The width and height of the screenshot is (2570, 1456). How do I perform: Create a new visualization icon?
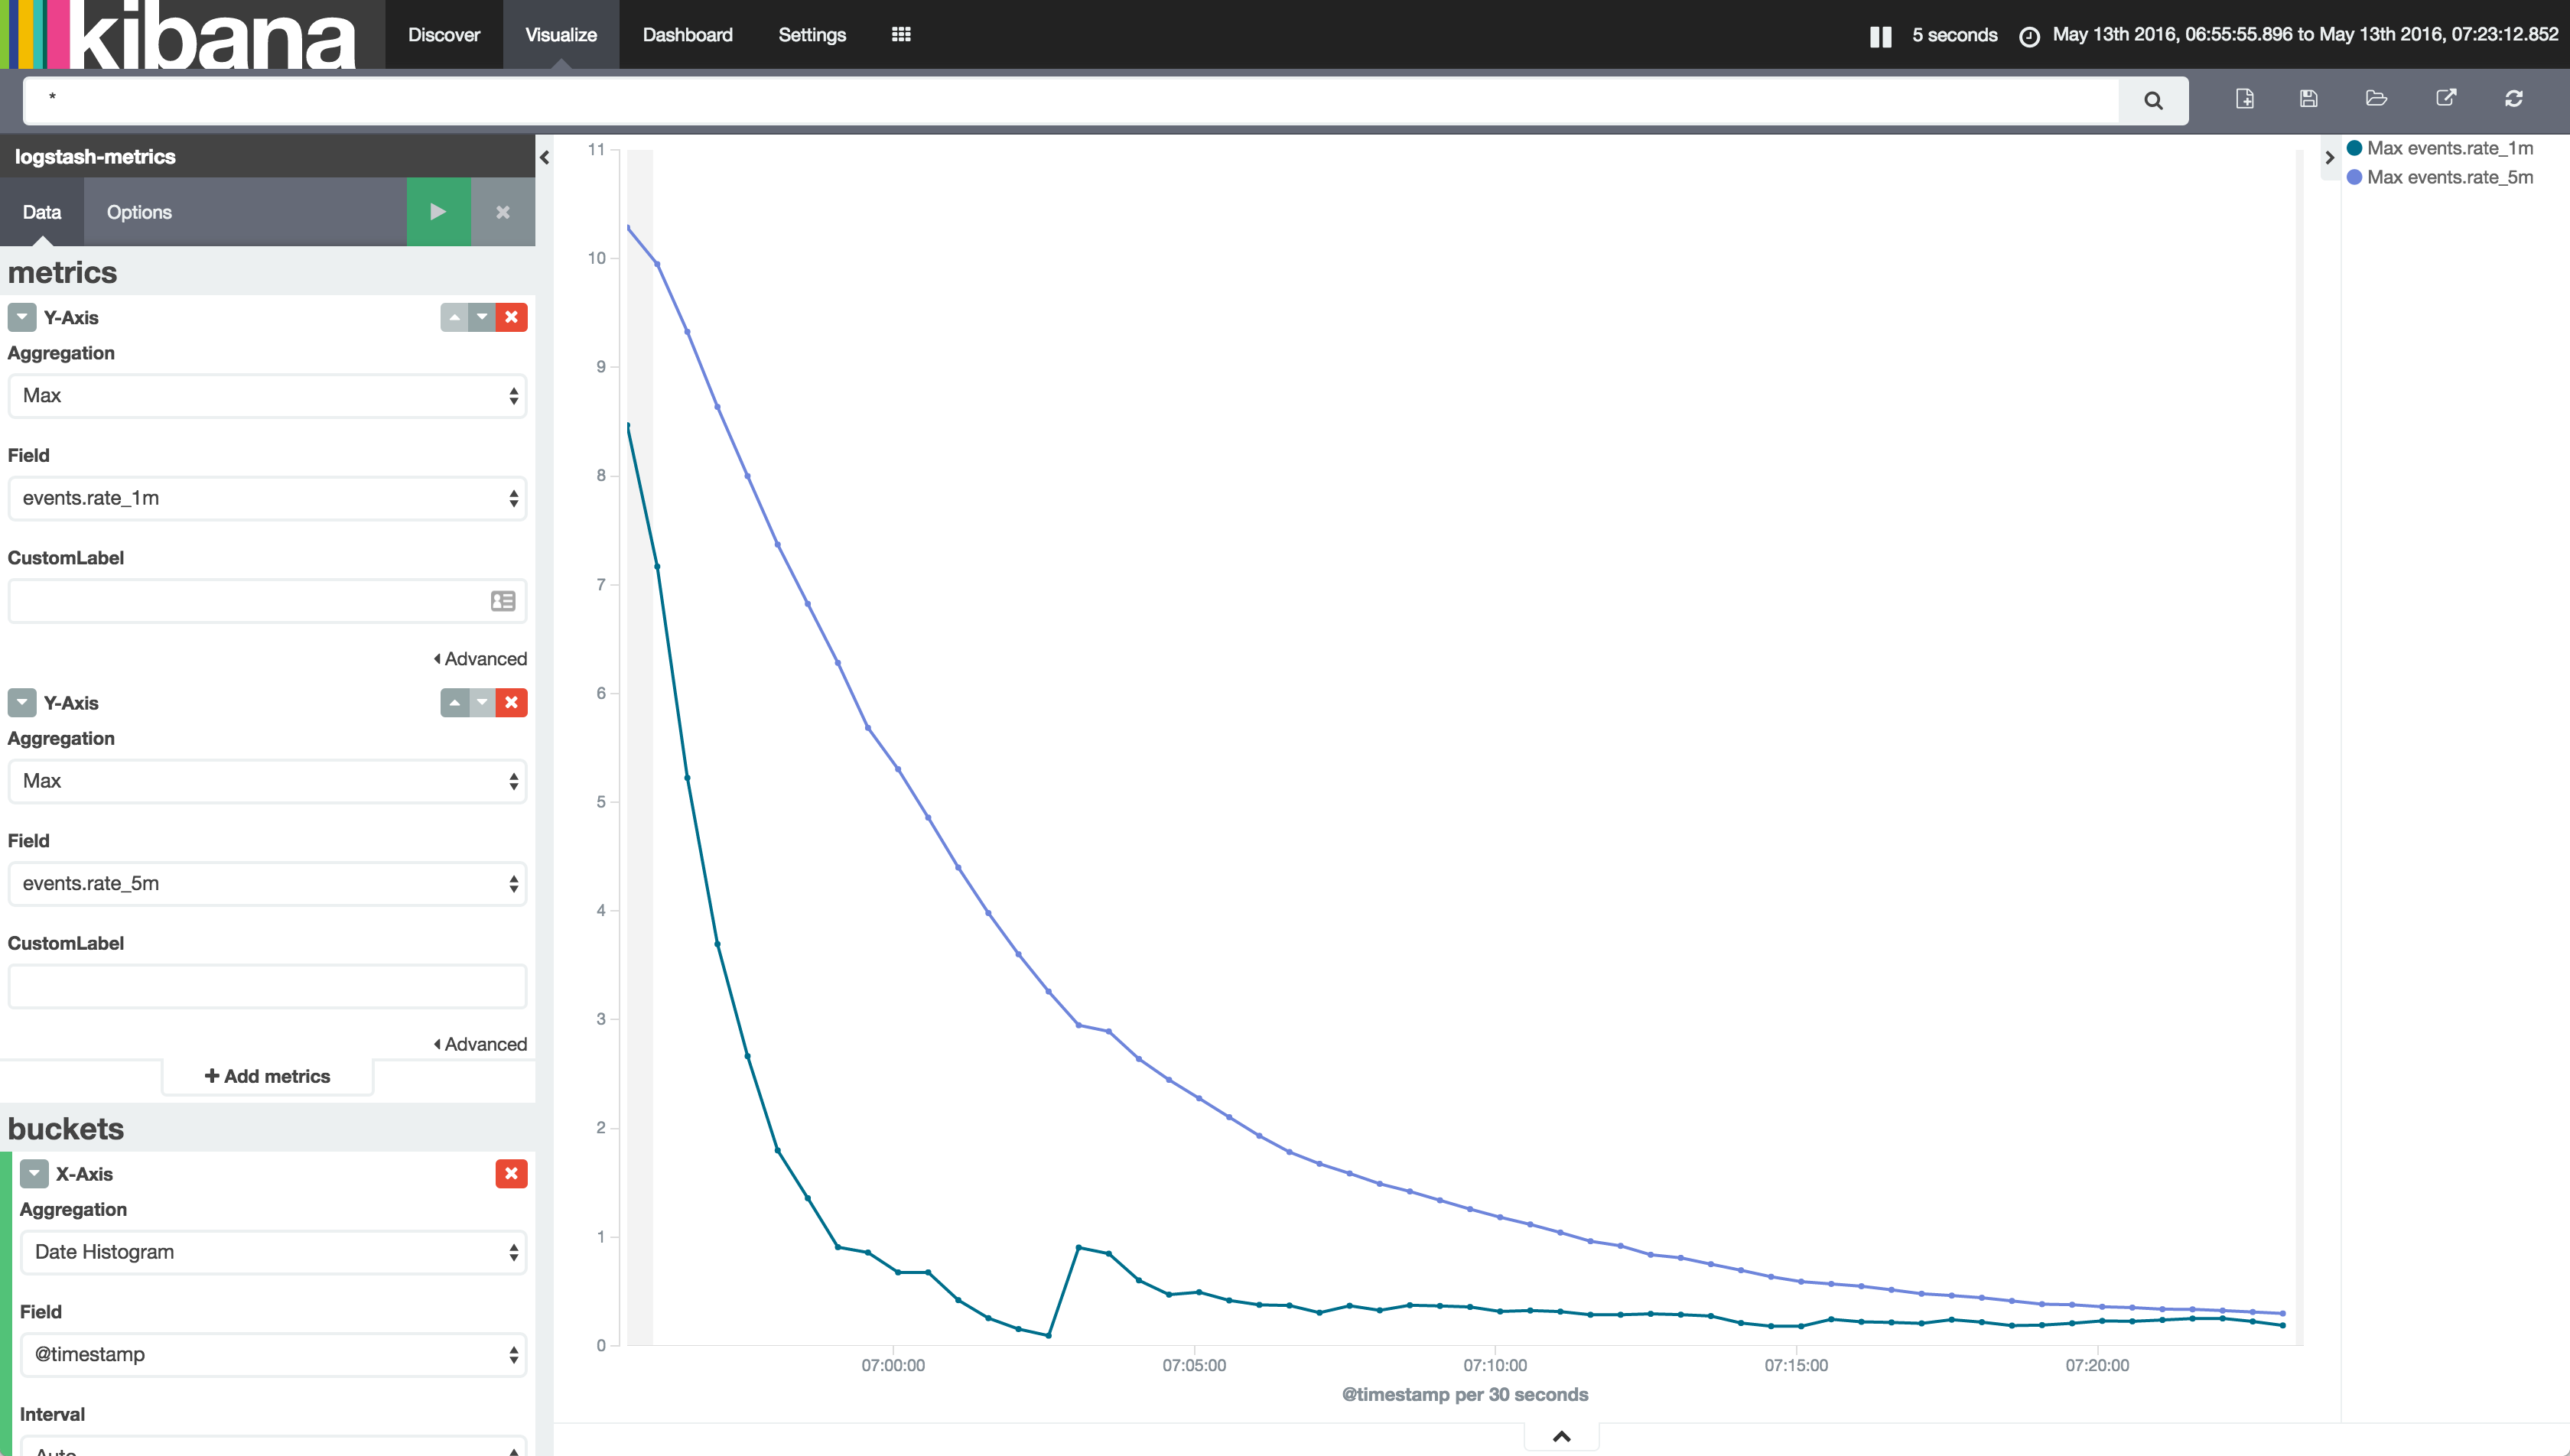(x=2244, y=98)
